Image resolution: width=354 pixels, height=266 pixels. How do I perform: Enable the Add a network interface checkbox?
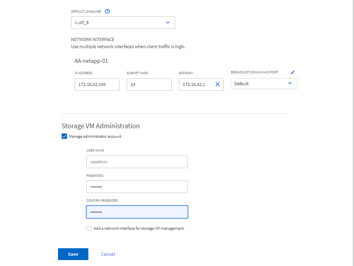(x=89, y=228)
